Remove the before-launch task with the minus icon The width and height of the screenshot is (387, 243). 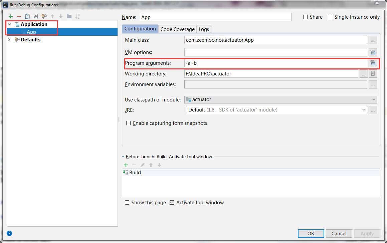coord(134,165)
